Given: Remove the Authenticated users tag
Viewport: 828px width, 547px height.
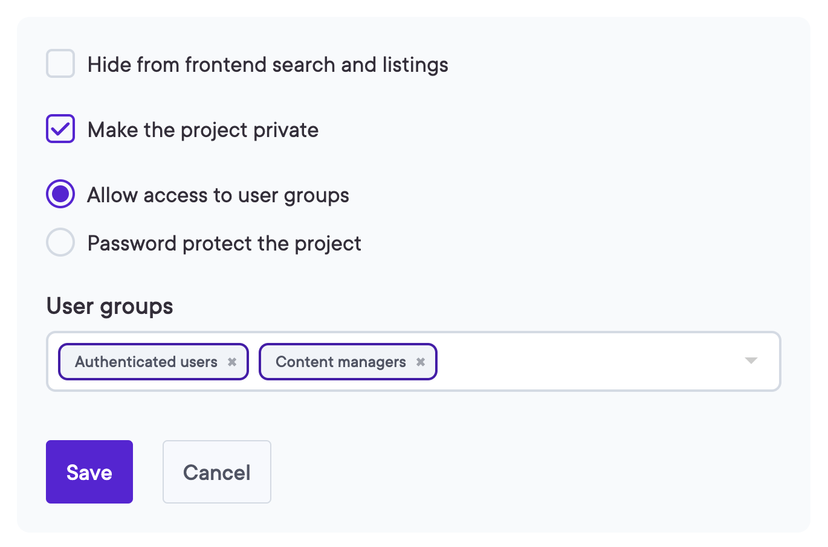Looking at the screenshot, I should tap(232, 362).
